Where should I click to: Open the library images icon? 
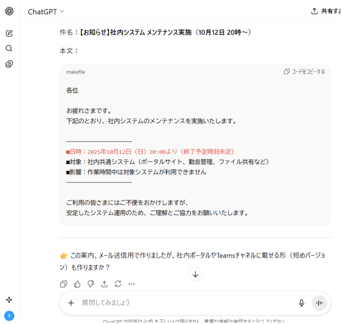click(x=9, y=64)
